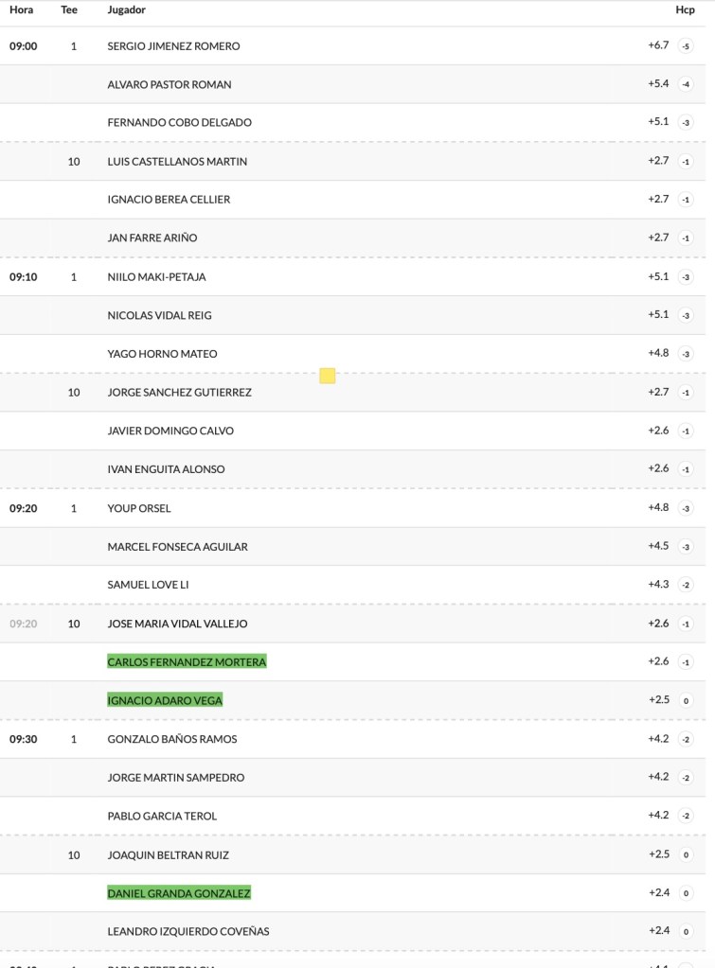Screen dimensions: 715x968
Task: Sort by the Tee column header
Action: coord(69,10)
